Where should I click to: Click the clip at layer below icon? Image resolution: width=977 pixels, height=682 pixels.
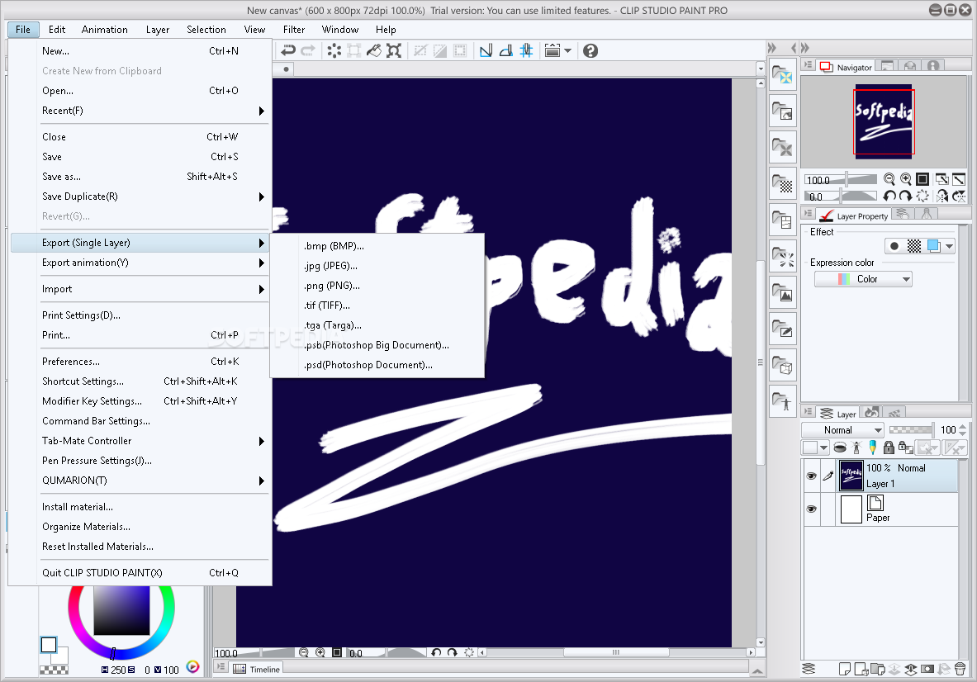(839, 448)
